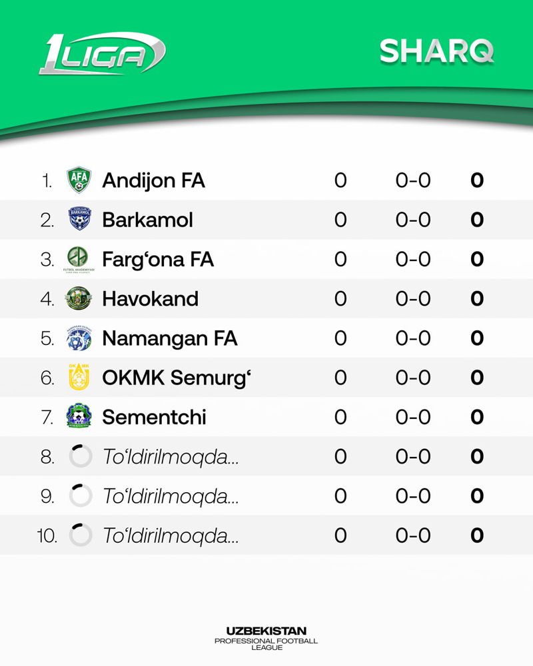Click Havokand's 0-0 goal record
The height and width of the screenshot is (666, 533).
(413, 299)
